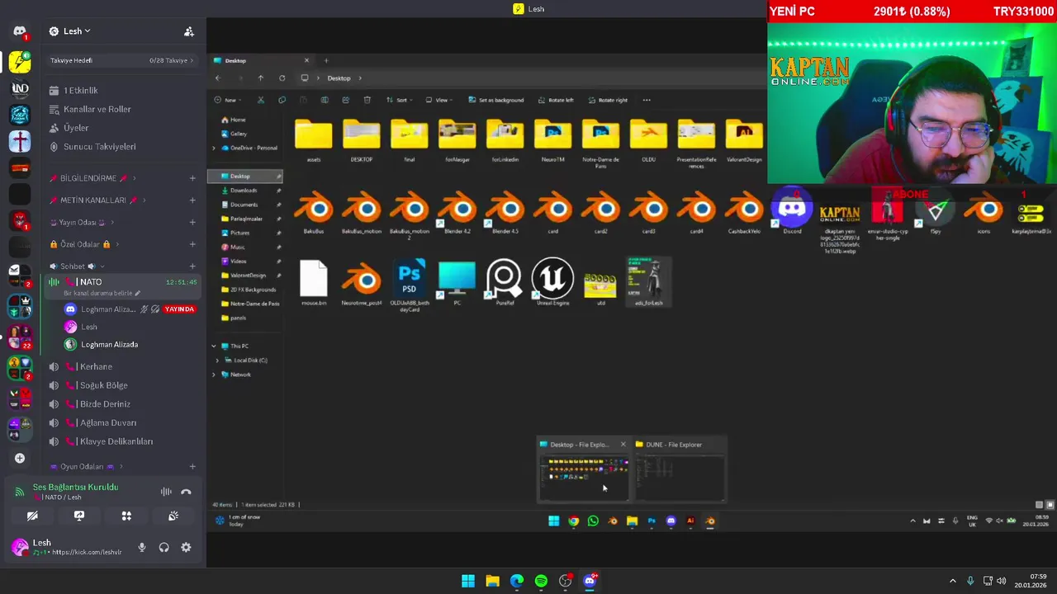Select the Unreal Engine shortcut

click(x=552, y=282)
